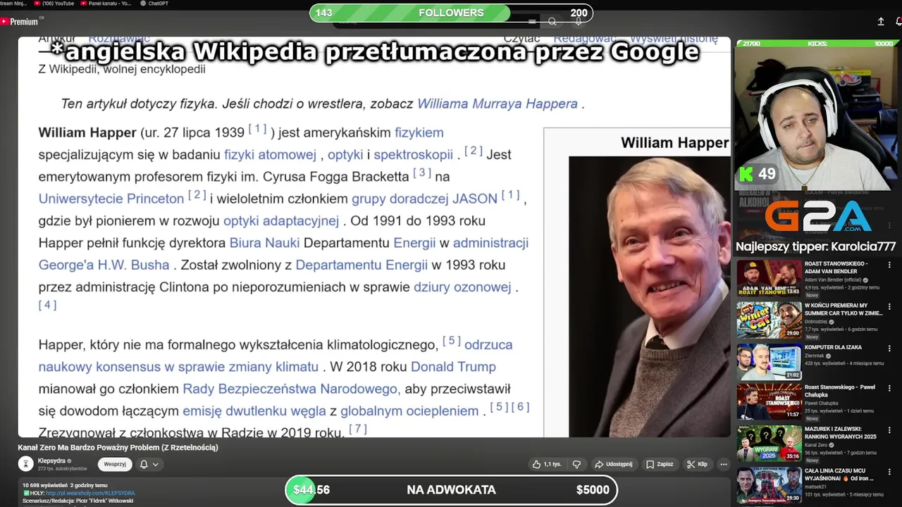
Task: Open menu for Roast Stanowskiego Adam Van Bendler video
Action: [x=889, y=265]
